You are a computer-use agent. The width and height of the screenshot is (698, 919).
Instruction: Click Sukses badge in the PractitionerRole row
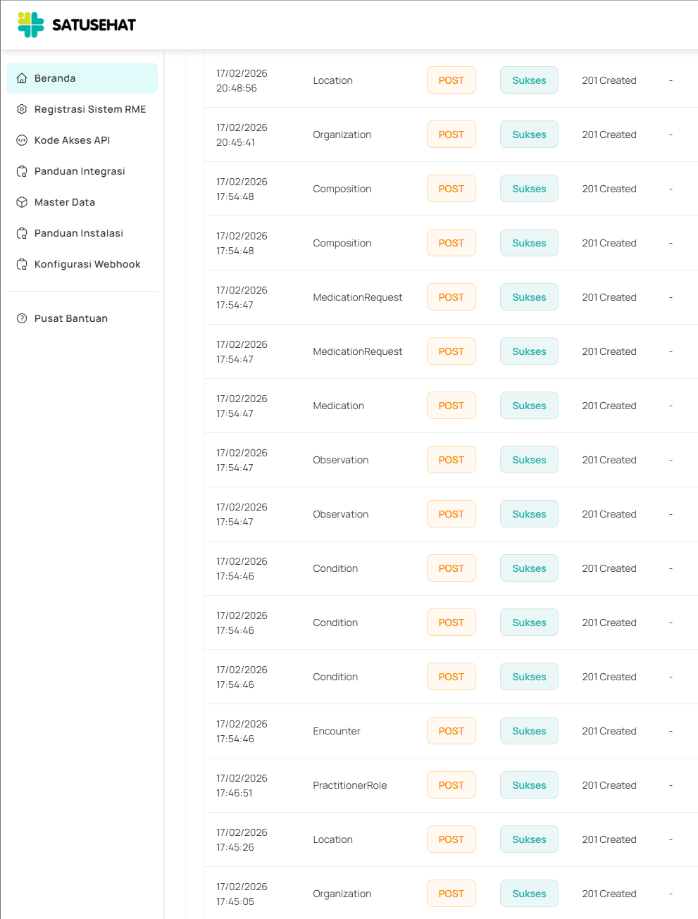(529, 785)
